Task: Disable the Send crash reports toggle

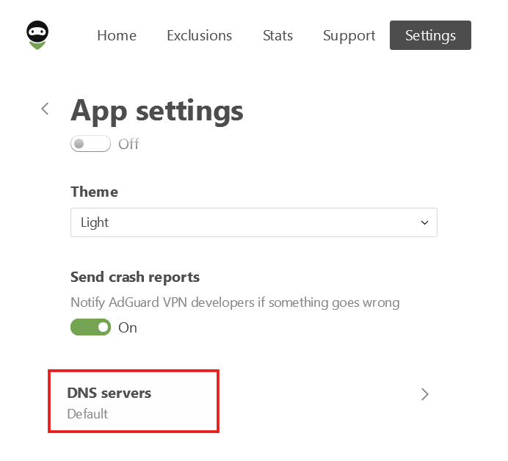Action: coord(90,327)
